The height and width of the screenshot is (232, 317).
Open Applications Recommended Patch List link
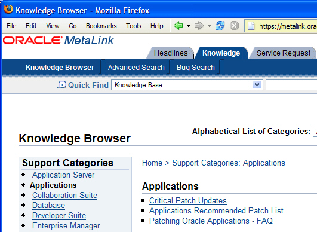point(216,210)
